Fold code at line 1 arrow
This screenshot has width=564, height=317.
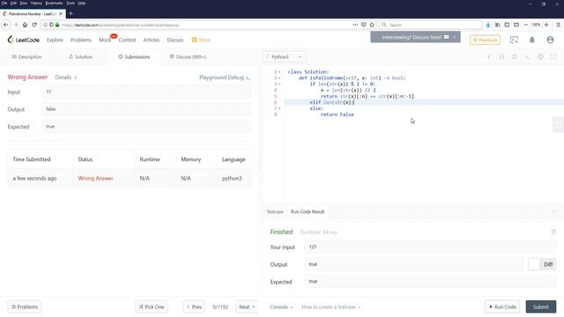[279, 72]
